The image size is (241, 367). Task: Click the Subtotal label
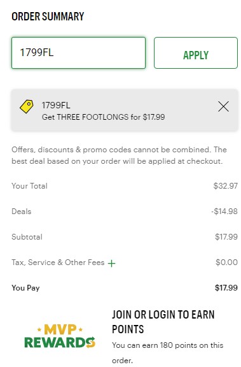(27, 237)
